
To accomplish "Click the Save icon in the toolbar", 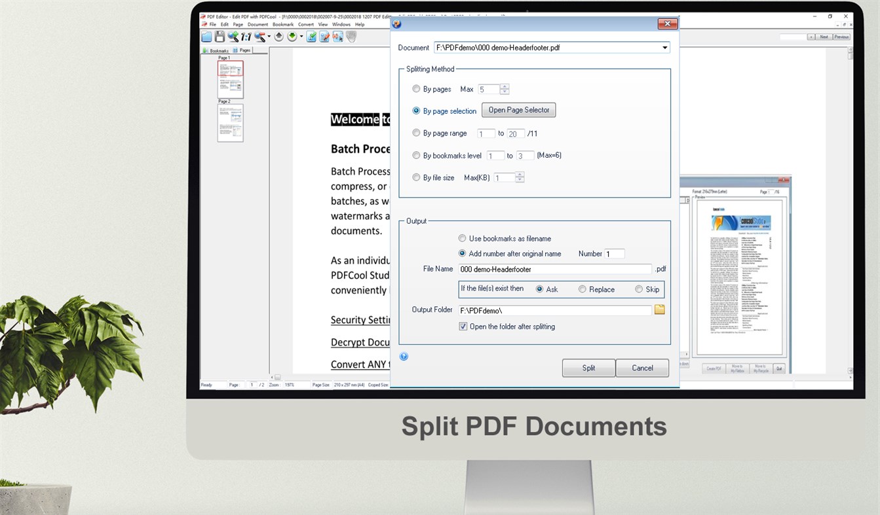I will 220,37.
